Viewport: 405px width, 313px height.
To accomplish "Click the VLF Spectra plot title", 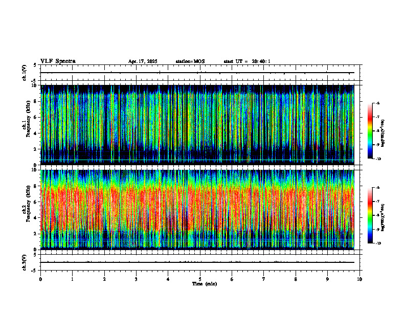I will tap(58, 61).
